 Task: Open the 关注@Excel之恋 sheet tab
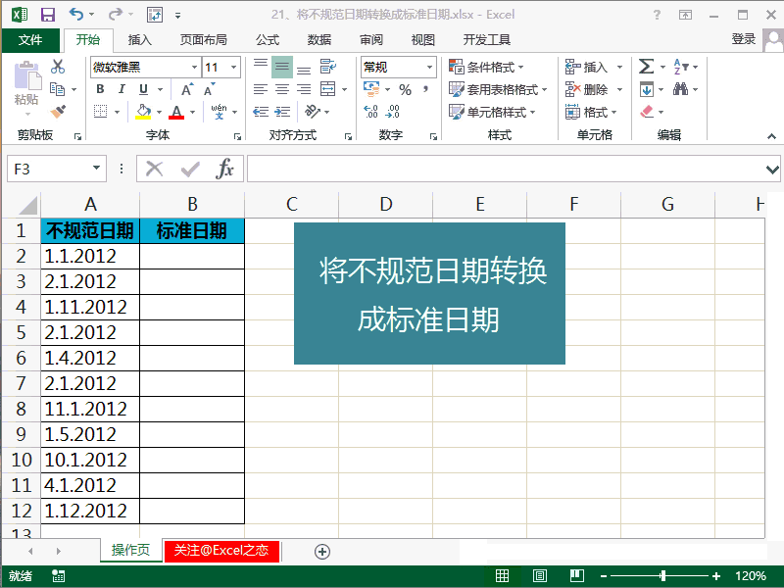221,551
